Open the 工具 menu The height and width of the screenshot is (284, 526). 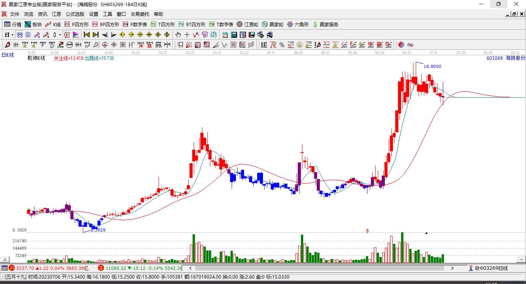(108, 14)
